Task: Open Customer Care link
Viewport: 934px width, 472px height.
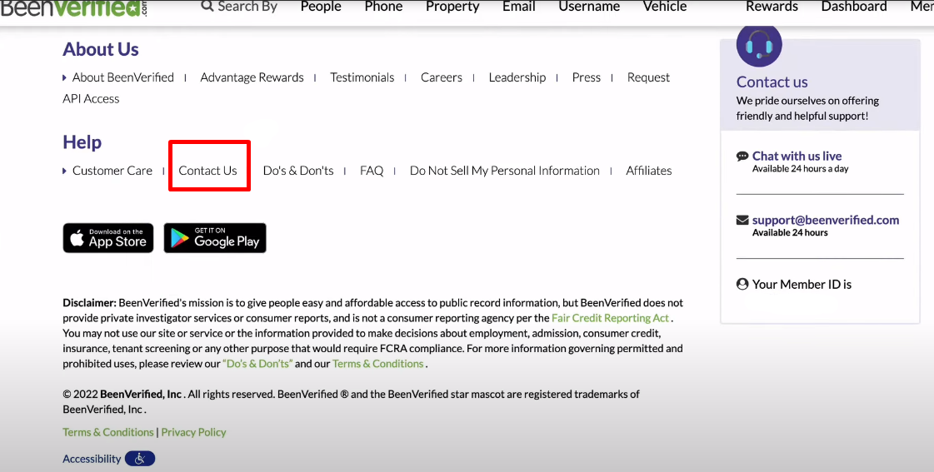Action: (x=112, y=171)
